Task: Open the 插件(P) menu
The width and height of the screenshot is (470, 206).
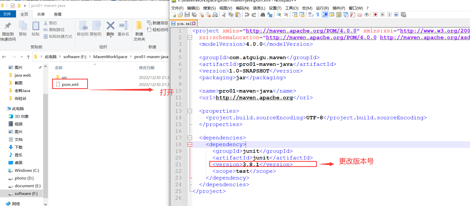Action: [x=339, y=8]
